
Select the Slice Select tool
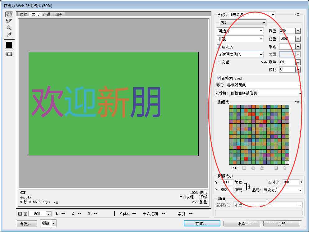coord(9,21)
